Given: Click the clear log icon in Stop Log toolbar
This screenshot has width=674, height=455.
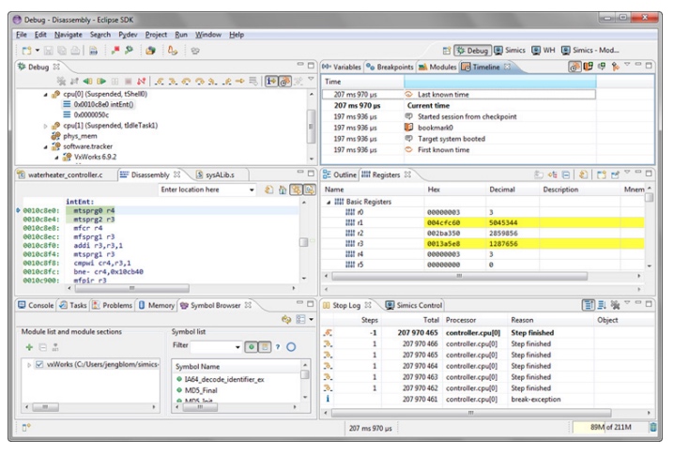Looking at the screenshot, I should click(615, 305).
